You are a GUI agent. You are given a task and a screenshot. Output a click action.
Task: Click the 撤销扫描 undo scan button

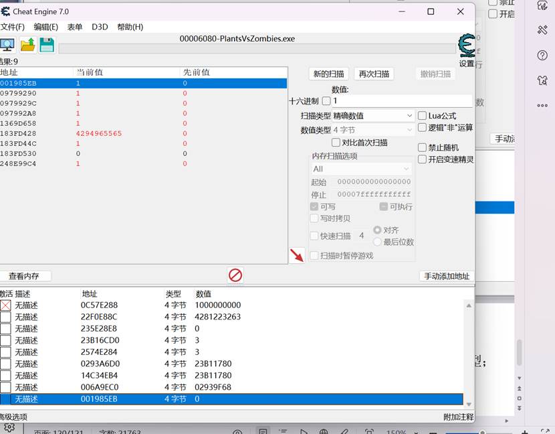[x=435, y=74]
